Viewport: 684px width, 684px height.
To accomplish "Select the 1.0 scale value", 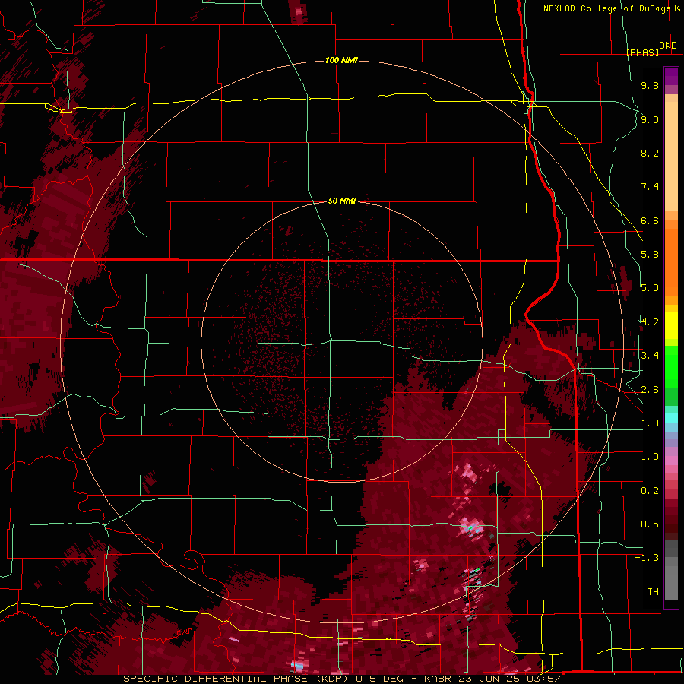I will [650, 457].
